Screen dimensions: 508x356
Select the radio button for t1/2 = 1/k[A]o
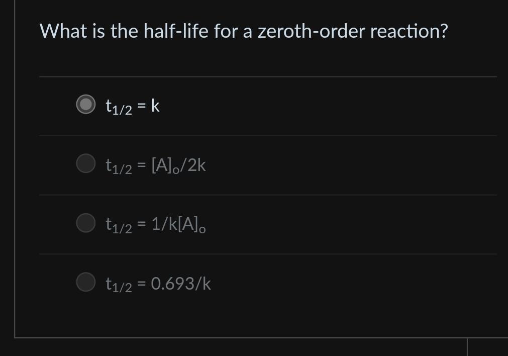(85, 223)
